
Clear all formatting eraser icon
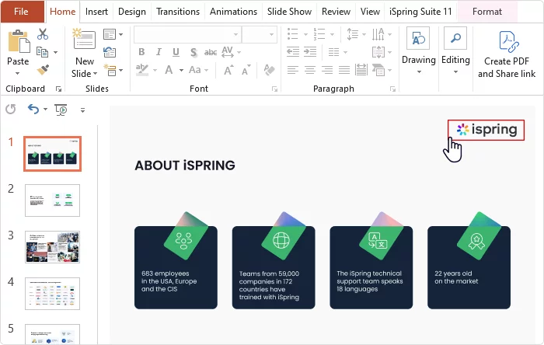coord(269,71)
